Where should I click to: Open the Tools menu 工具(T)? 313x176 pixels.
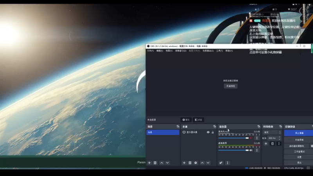[x=219, y=51]
